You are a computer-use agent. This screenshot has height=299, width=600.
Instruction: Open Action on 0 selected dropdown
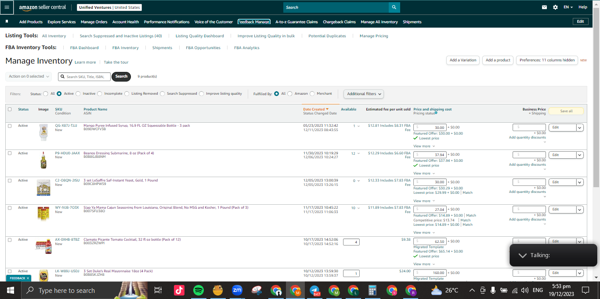[29, 76]
